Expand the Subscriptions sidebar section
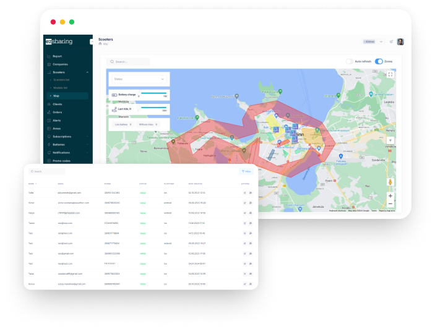This screenshot has width=435, height=329. (87, 137)
